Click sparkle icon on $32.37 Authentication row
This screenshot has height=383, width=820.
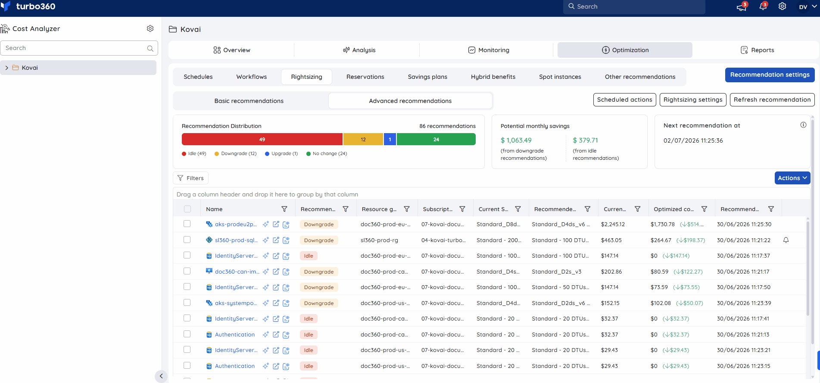[x=266, y=335]
